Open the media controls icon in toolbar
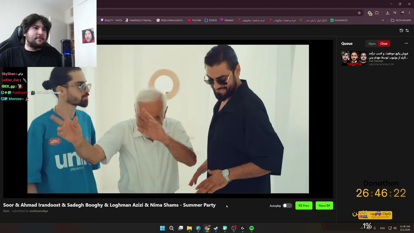The height and width of the screenshot is (233, 414). coord(395,13)
